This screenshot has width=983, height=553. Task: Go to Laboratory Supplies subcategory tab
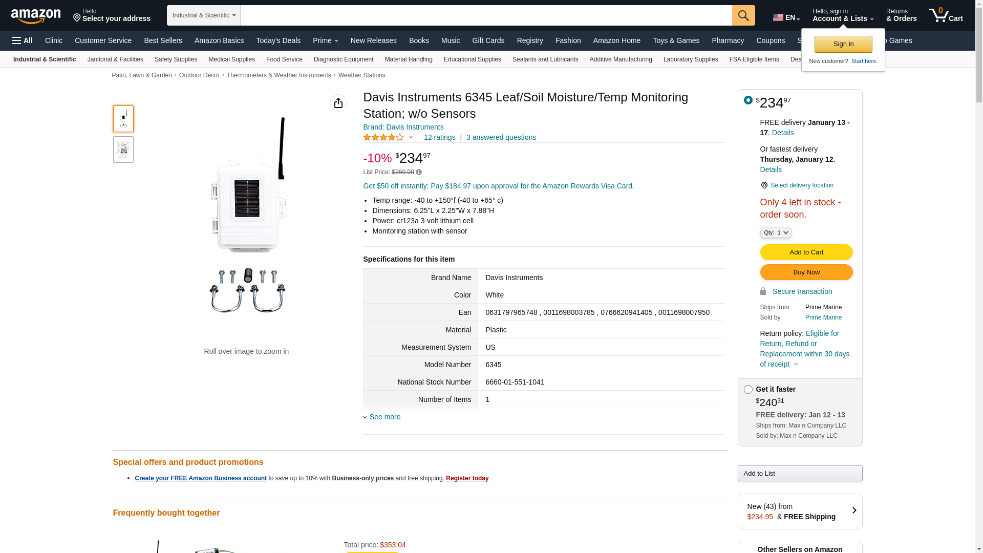point(690,59)
